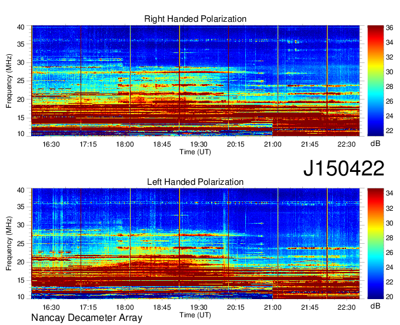
Task: Click the '19:30' tick under the upper plot
Action: click(x=199, y=144)
